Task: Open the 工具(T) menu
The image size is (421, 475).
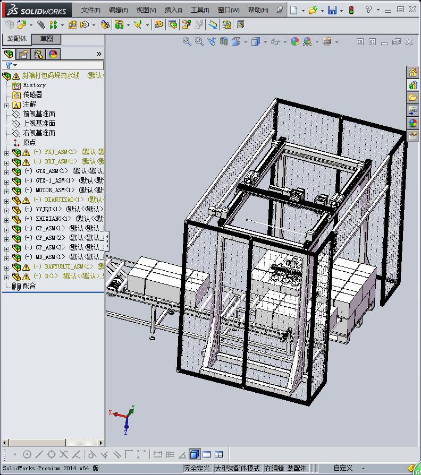Action: point(200,10)
